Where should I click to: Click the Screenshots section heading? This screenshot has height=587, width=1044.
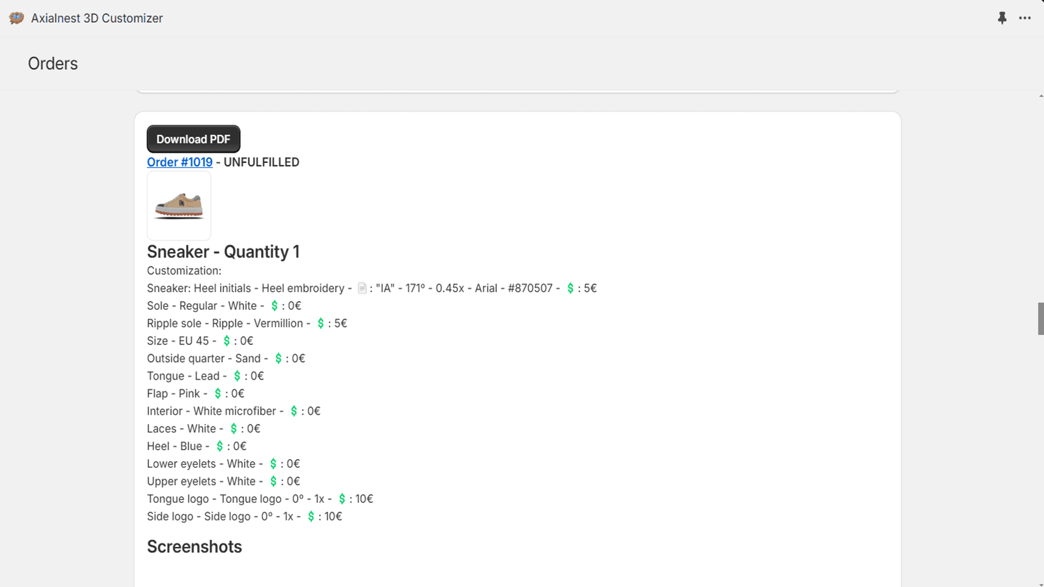194,547
